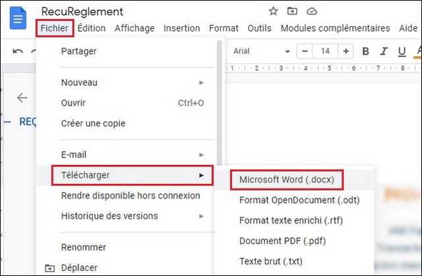Click the font size 14 field

pos(325,51)
